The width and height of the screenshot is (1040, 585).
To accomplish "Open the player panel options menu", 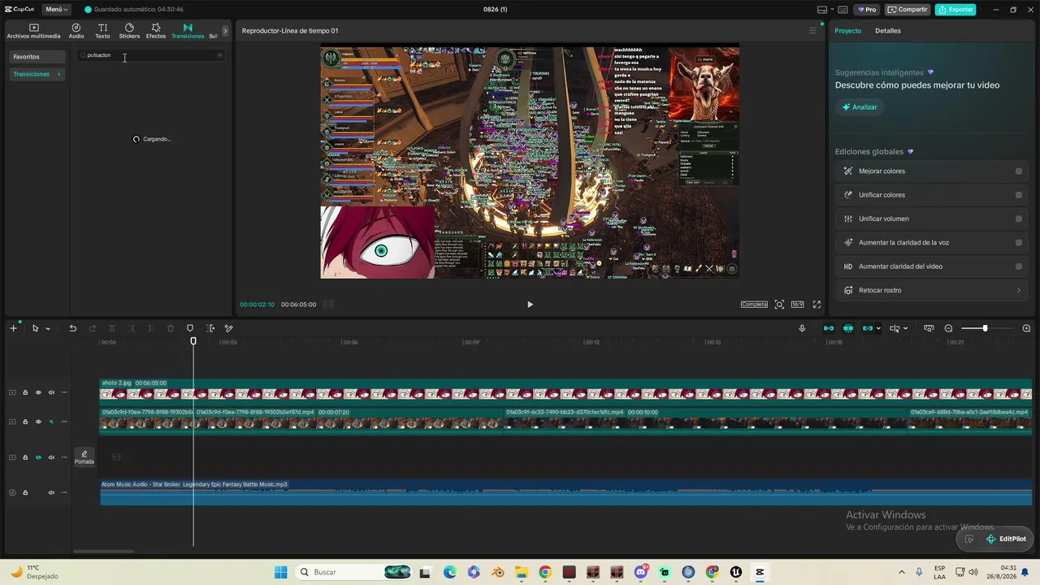I will point(812,31).
